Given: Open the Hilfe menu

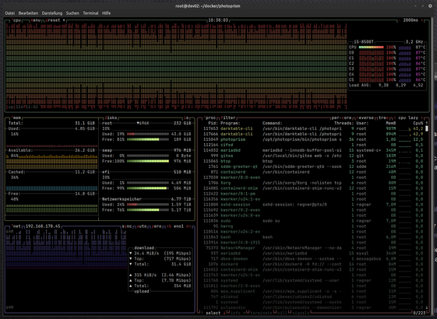Looking at the screenshot, I should click(x=106, y=13).
